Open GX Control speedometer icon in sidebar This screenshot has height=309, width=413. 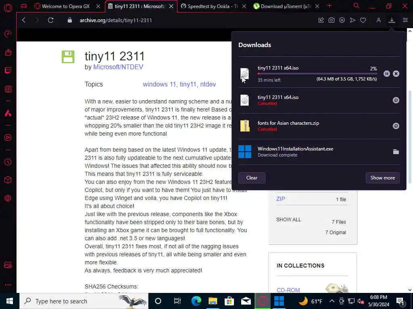point(8,34)
